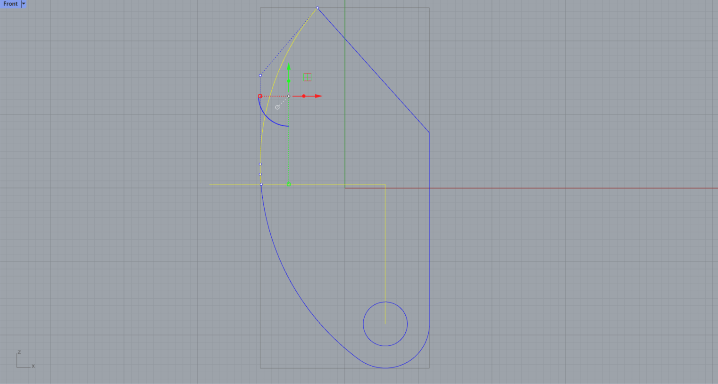Select the control point at the curve's top apex

[x=317, y=8]
